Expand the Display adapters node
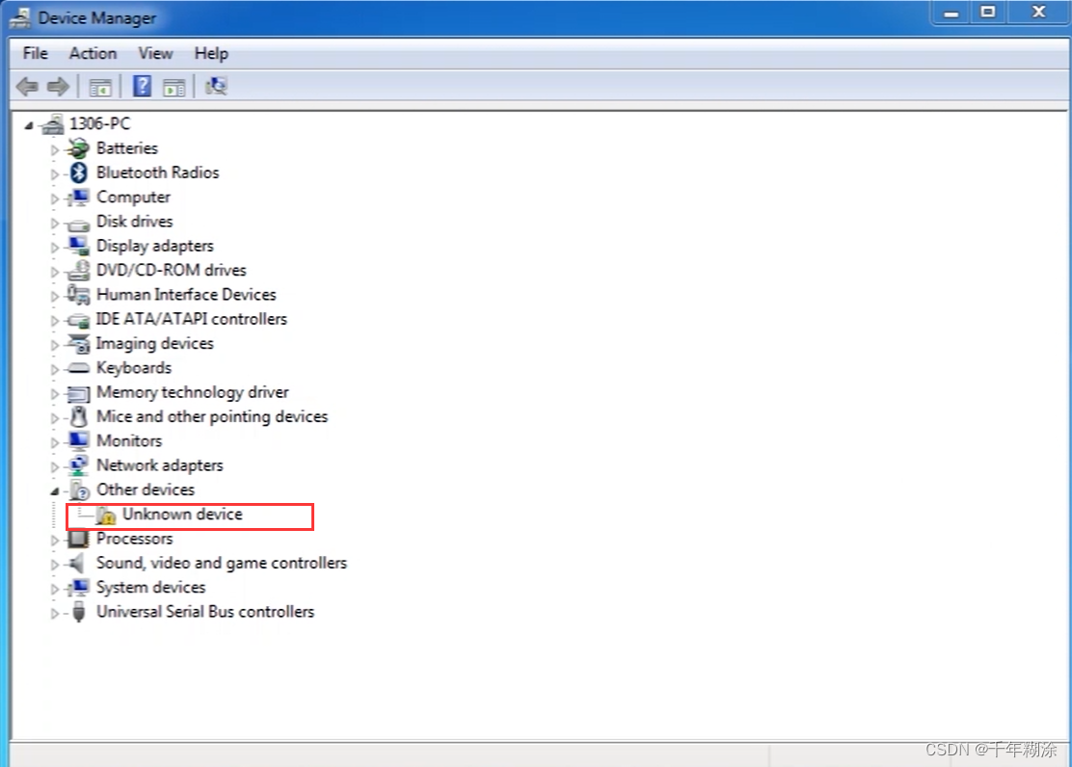 pos(55,248)
